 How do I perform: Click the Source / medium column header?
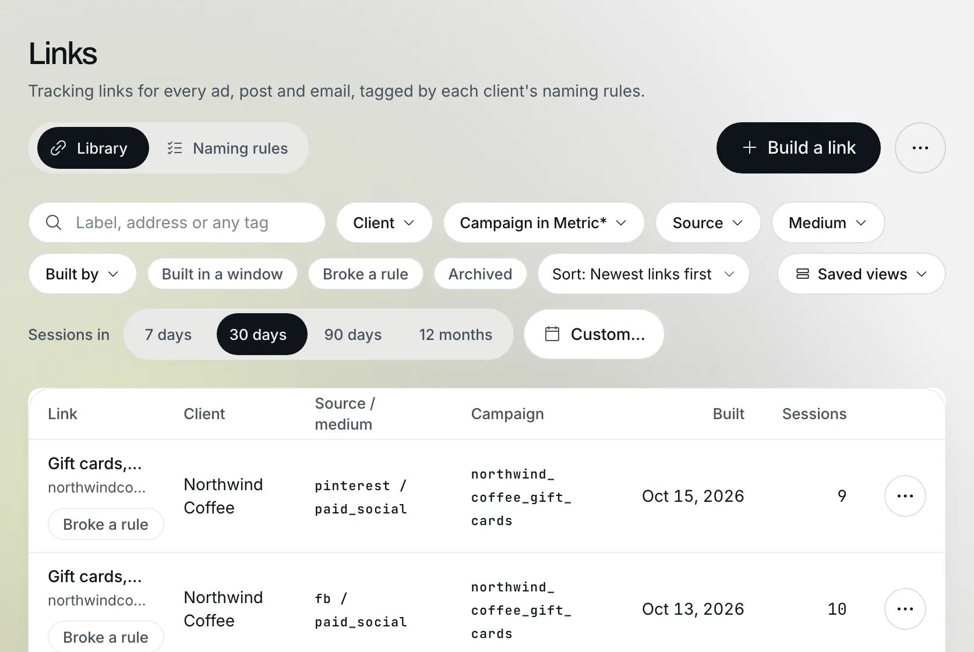[x=345, y=414]
